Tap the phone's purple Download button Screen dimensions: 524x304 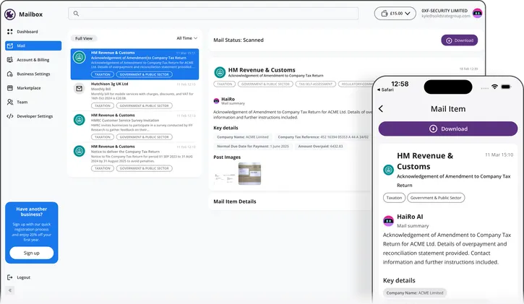point(448,129)
